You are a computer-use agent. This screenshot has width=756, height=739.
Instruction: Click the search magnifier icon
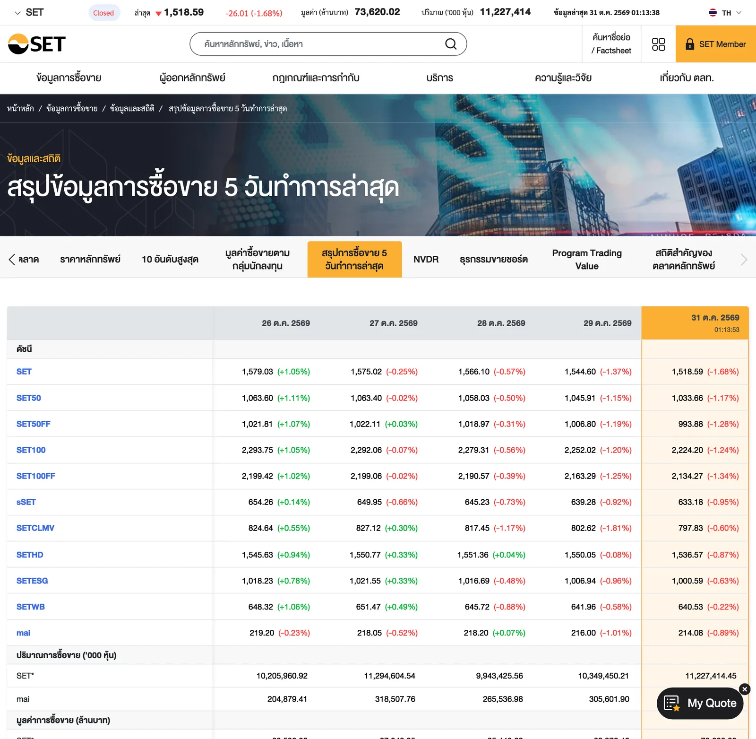[x=451, y=44]
